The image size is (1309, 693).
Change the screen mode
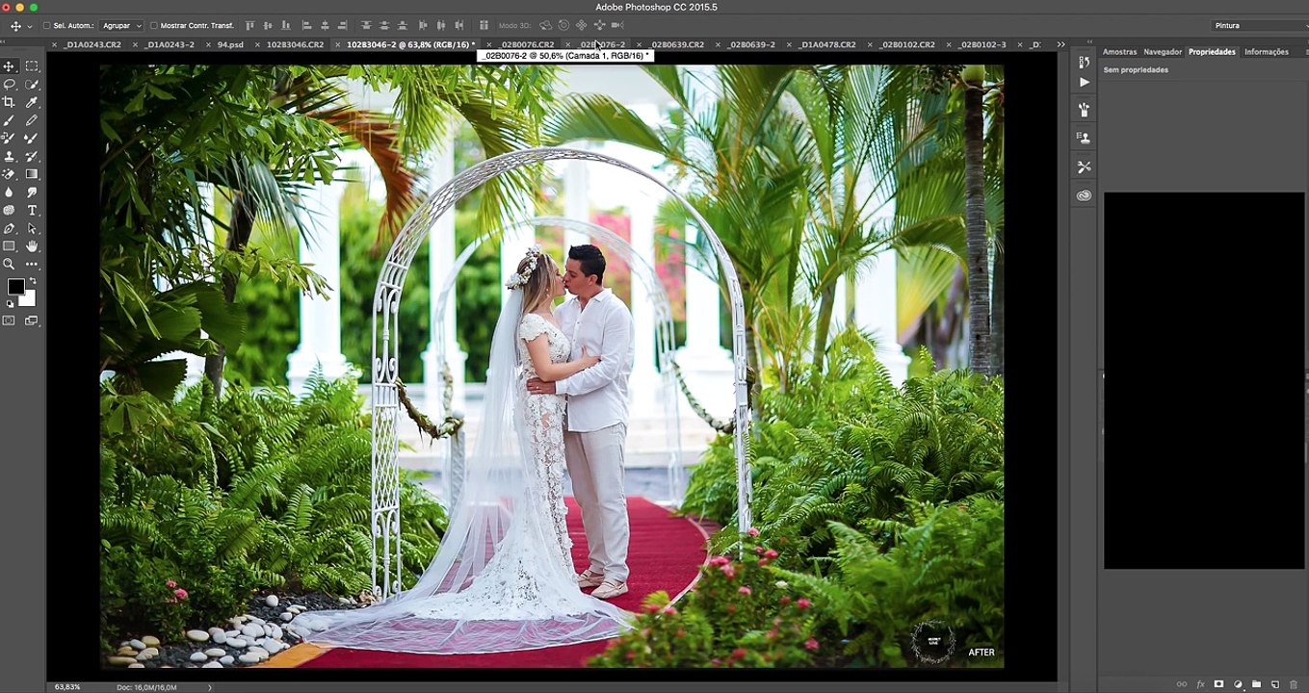(x=32, y=321)
